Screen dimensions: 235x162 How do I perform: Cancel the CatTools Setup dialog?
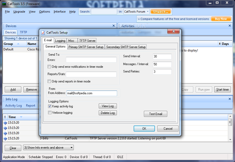168,129
